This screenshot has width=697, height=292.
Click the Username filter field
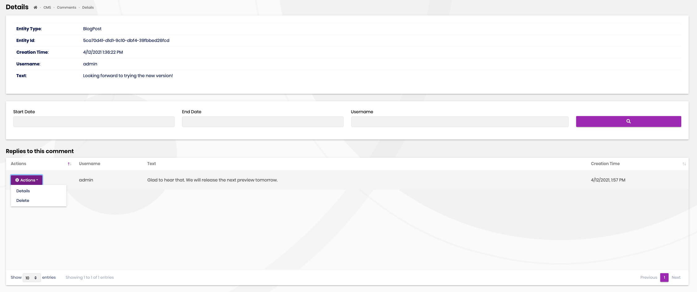click(x=459, y=122)
